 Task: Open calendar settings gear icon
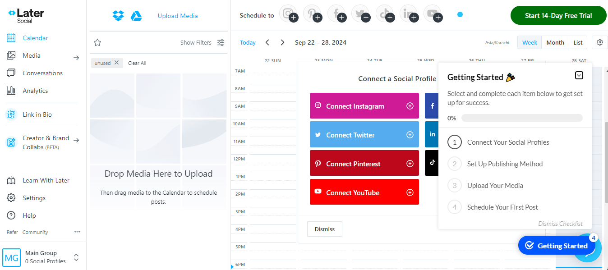(x=599, y=42)
